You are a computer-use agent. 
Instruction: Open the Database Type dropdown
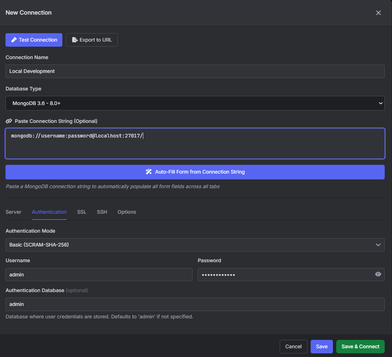195,103
